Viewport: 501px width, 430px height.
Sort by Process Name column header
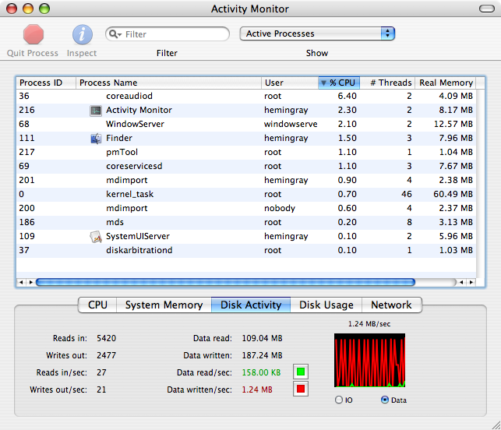click(169, 83)
